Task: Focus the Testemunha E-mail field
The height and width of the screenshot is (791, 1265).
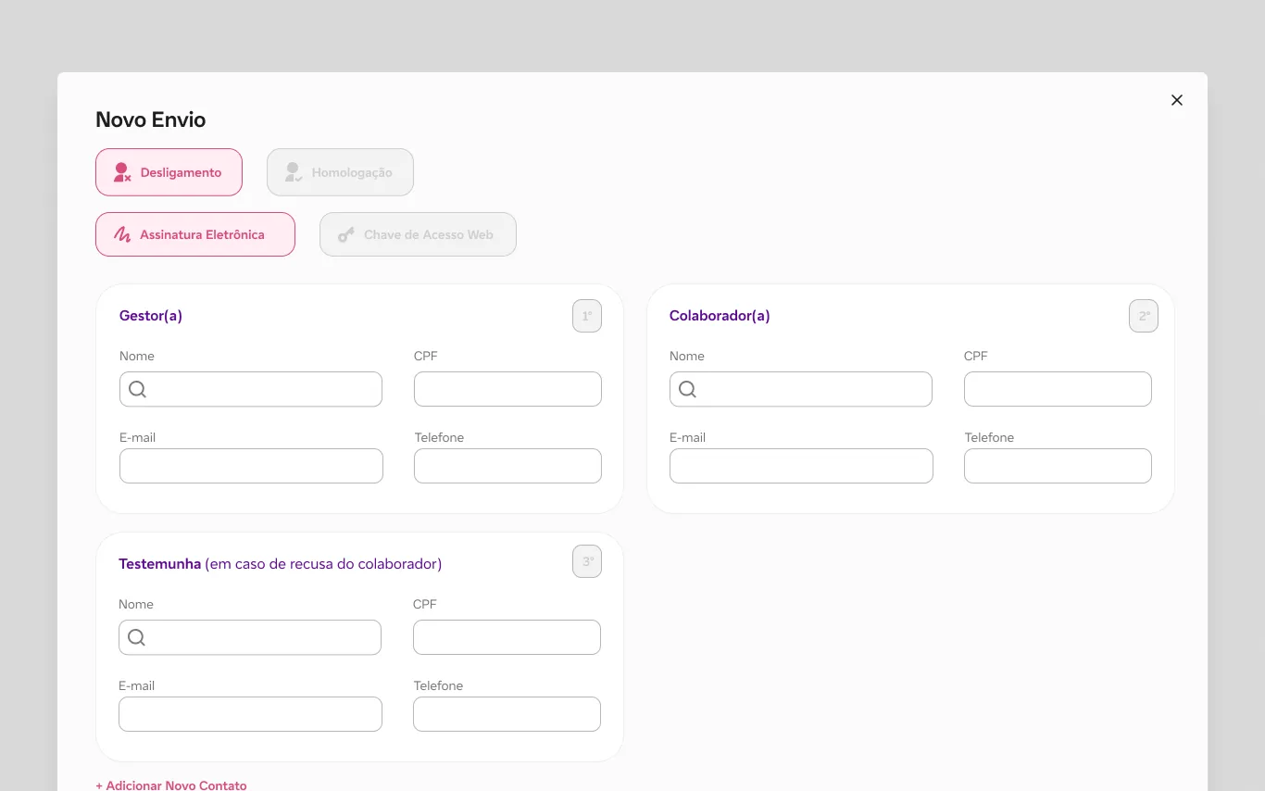Action: tap(250, 714)
